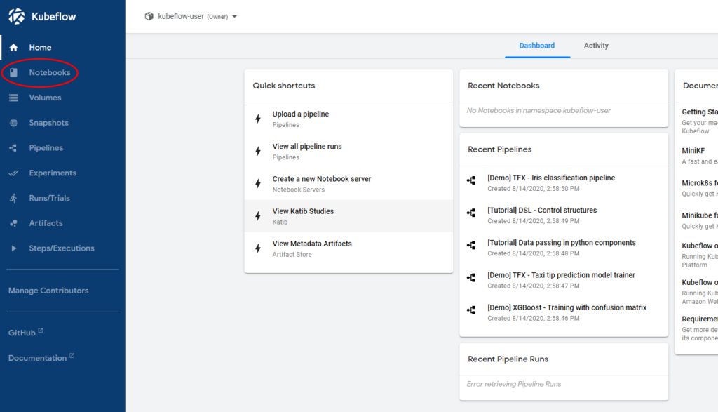This screenshot has height=412, width=718.
Task: Open the GitHub link
Action: pyautogui.click(x=22, y=333)
